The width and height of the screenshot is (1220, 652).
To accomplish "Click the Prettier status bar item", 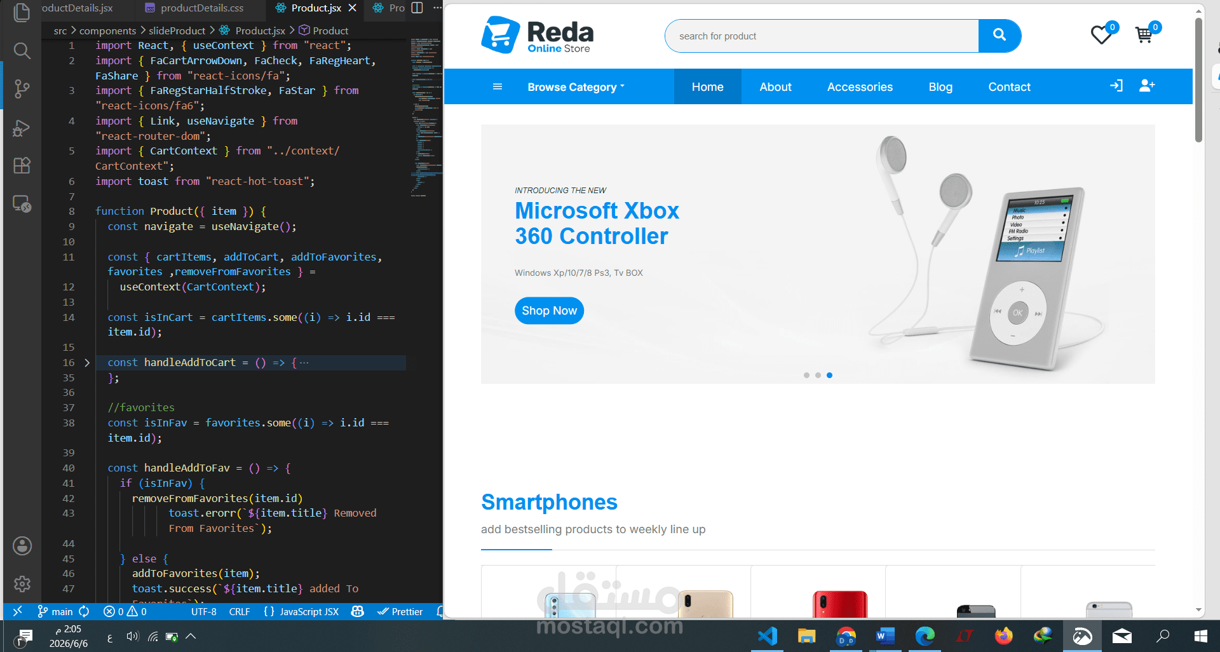I will [400, 611].
